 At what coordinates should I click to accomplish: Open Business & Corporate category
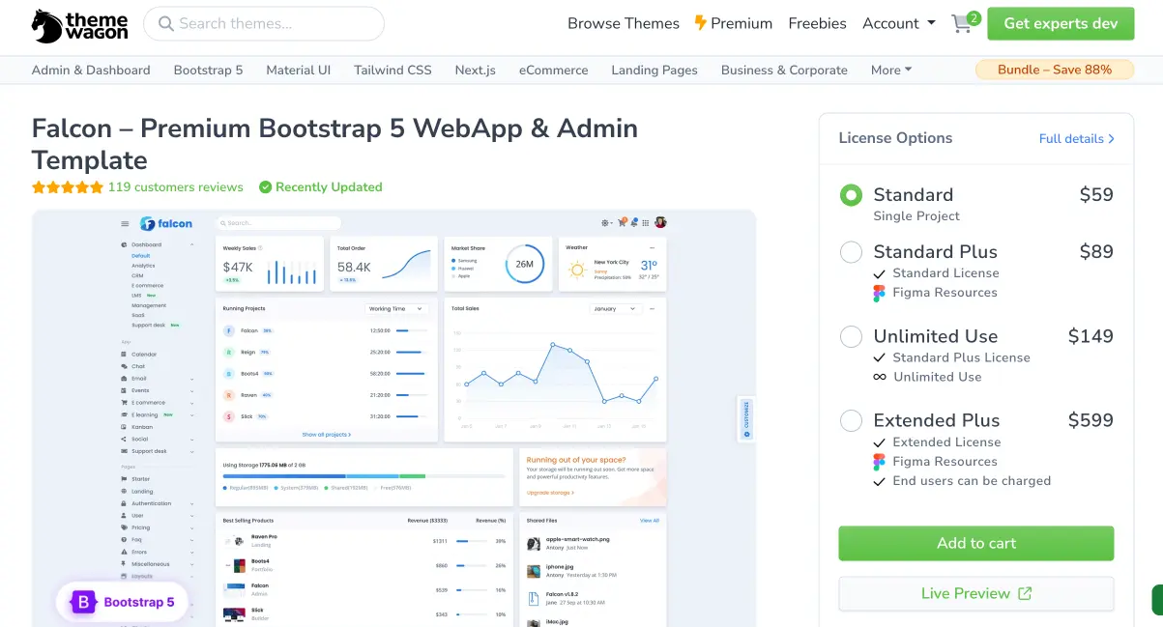point(784,70)
